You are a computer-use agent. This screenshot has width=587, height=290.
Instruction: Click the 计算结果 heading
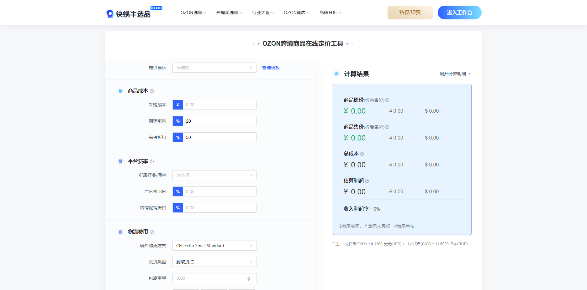[x=357, y=74]
